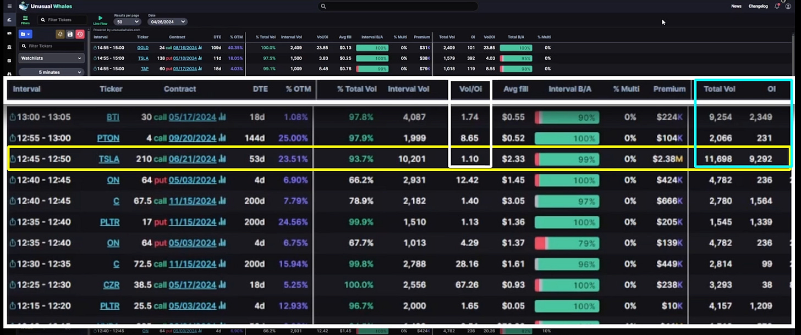Click the Filter Tickers field next to Filters

click(62, 20)
